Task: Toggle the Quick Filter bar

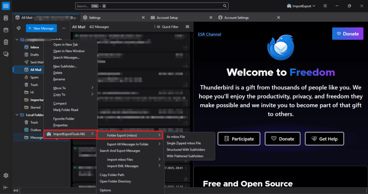Action: coord(167,27)
